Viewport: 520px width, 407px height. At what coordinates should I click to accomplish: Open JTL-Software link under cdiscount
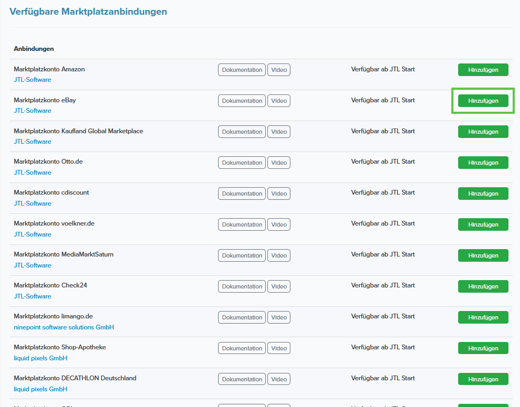point(32,203)
